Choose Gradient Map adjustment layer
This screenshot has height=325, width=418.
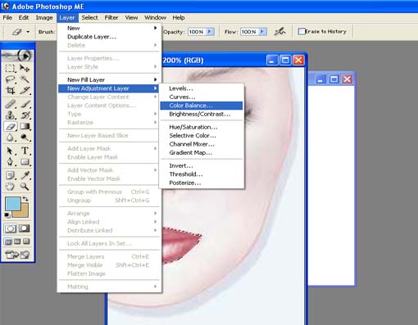point(202,153)
